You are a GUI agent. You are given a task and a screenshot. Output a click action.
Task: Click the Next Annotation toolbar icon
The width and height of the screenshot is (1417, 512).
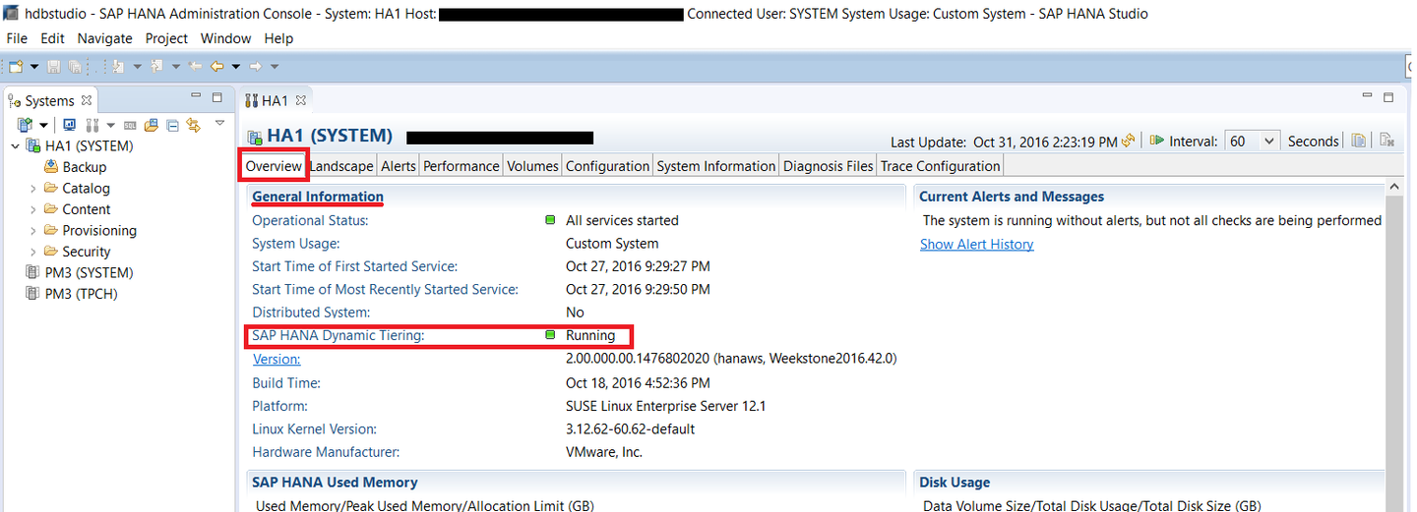click(x=118, y=67)
